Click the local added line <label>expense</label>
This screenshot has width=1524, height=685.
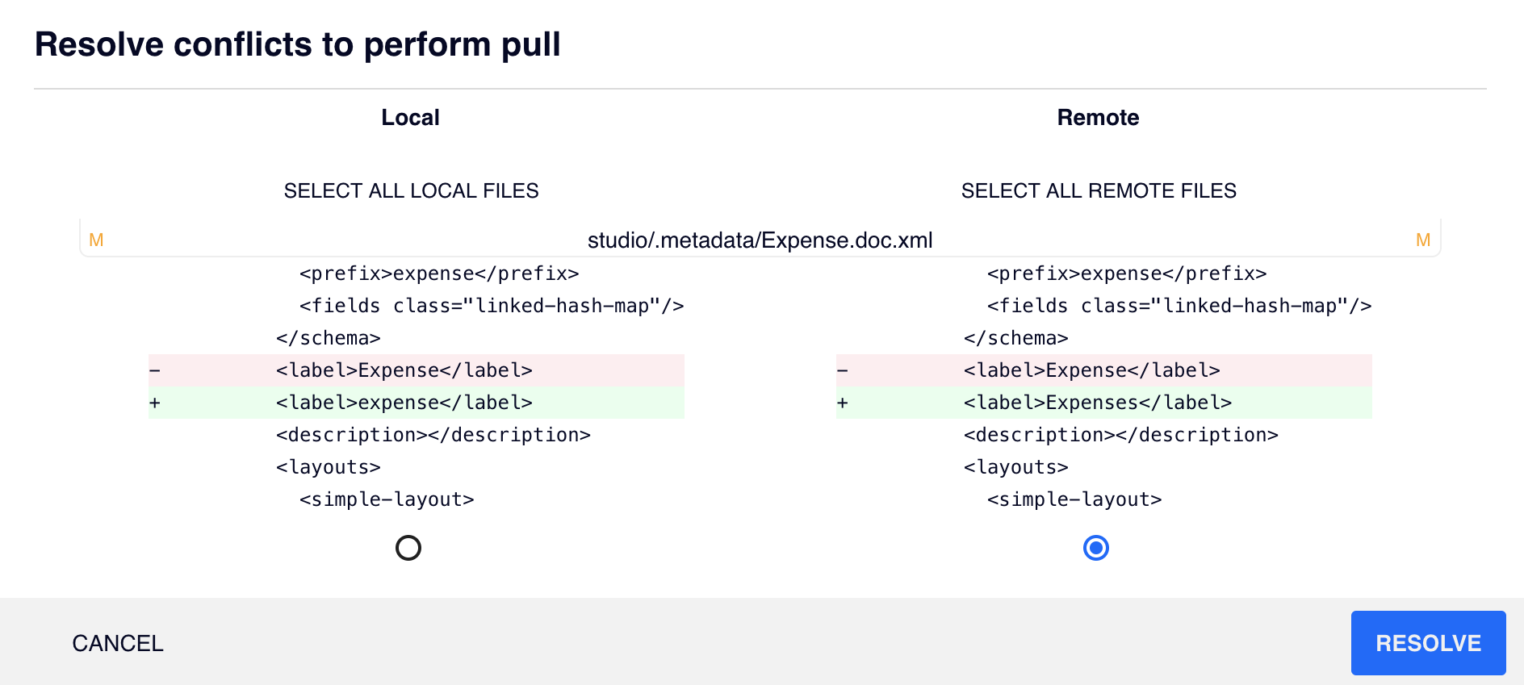click(x=417, y=403)
